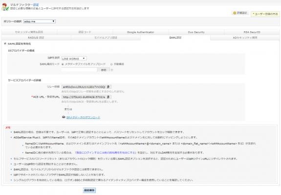
Task: Open advanced settings via the gear icon
Action: pos(235,13)
